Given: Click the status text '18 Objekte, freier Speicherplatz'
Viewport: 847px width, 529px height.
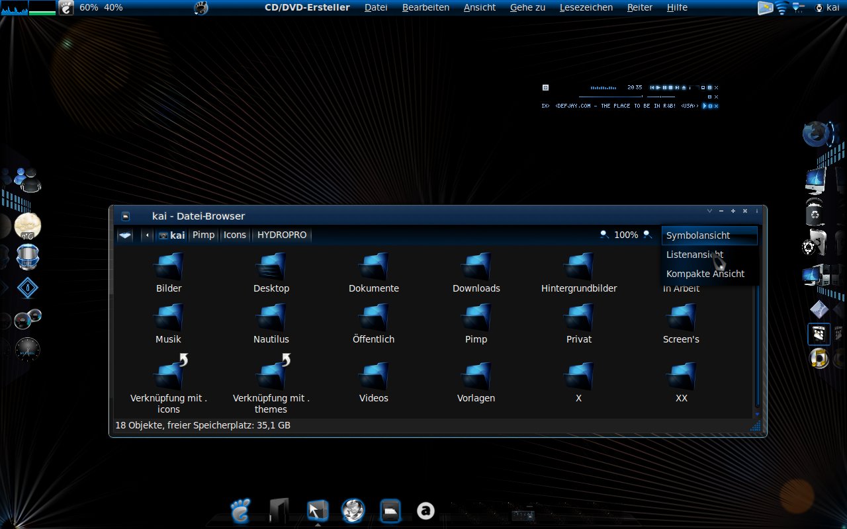Looking at the screenshot, I should [x=202, y=425].
